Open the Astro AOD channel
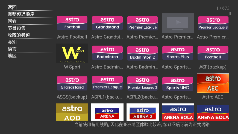 (72, 112)
